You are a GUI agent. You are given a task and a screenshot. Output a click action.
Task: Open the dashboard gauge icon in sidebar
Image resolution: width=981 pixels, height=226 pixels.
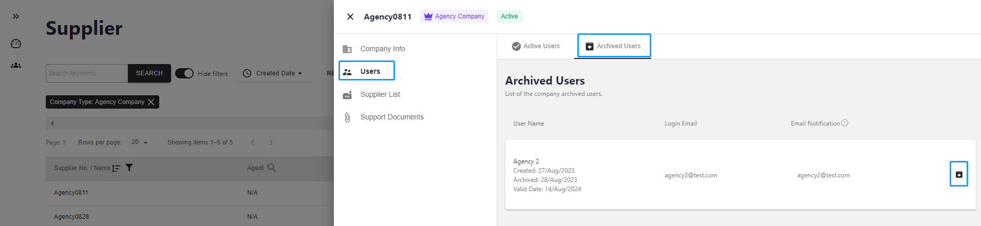pyautogui.click(x=16, y=44)
